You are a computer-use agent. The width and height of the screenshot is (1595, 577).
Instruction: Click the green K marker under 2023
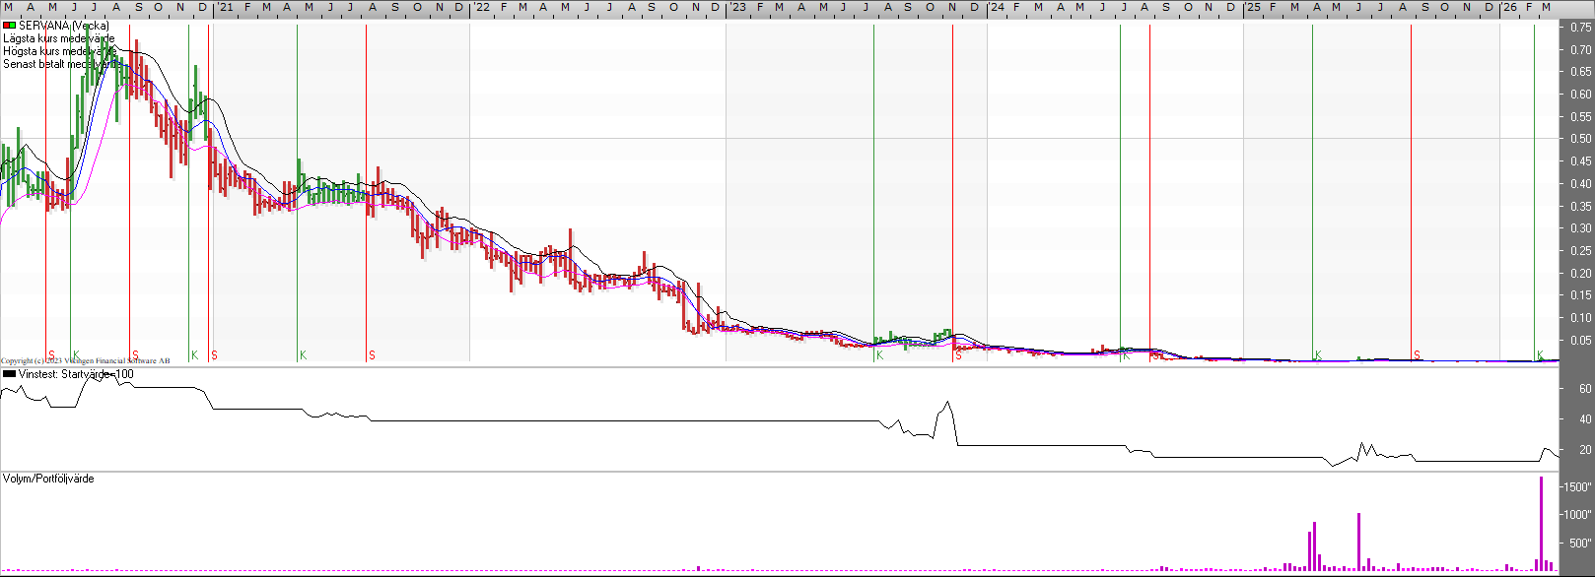point(879,355)
